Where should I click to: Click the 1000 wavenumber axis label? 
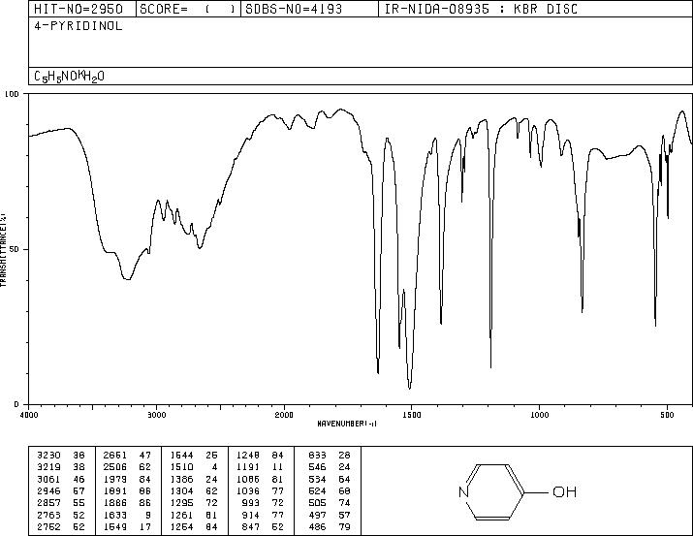click(x=539, y=415)
